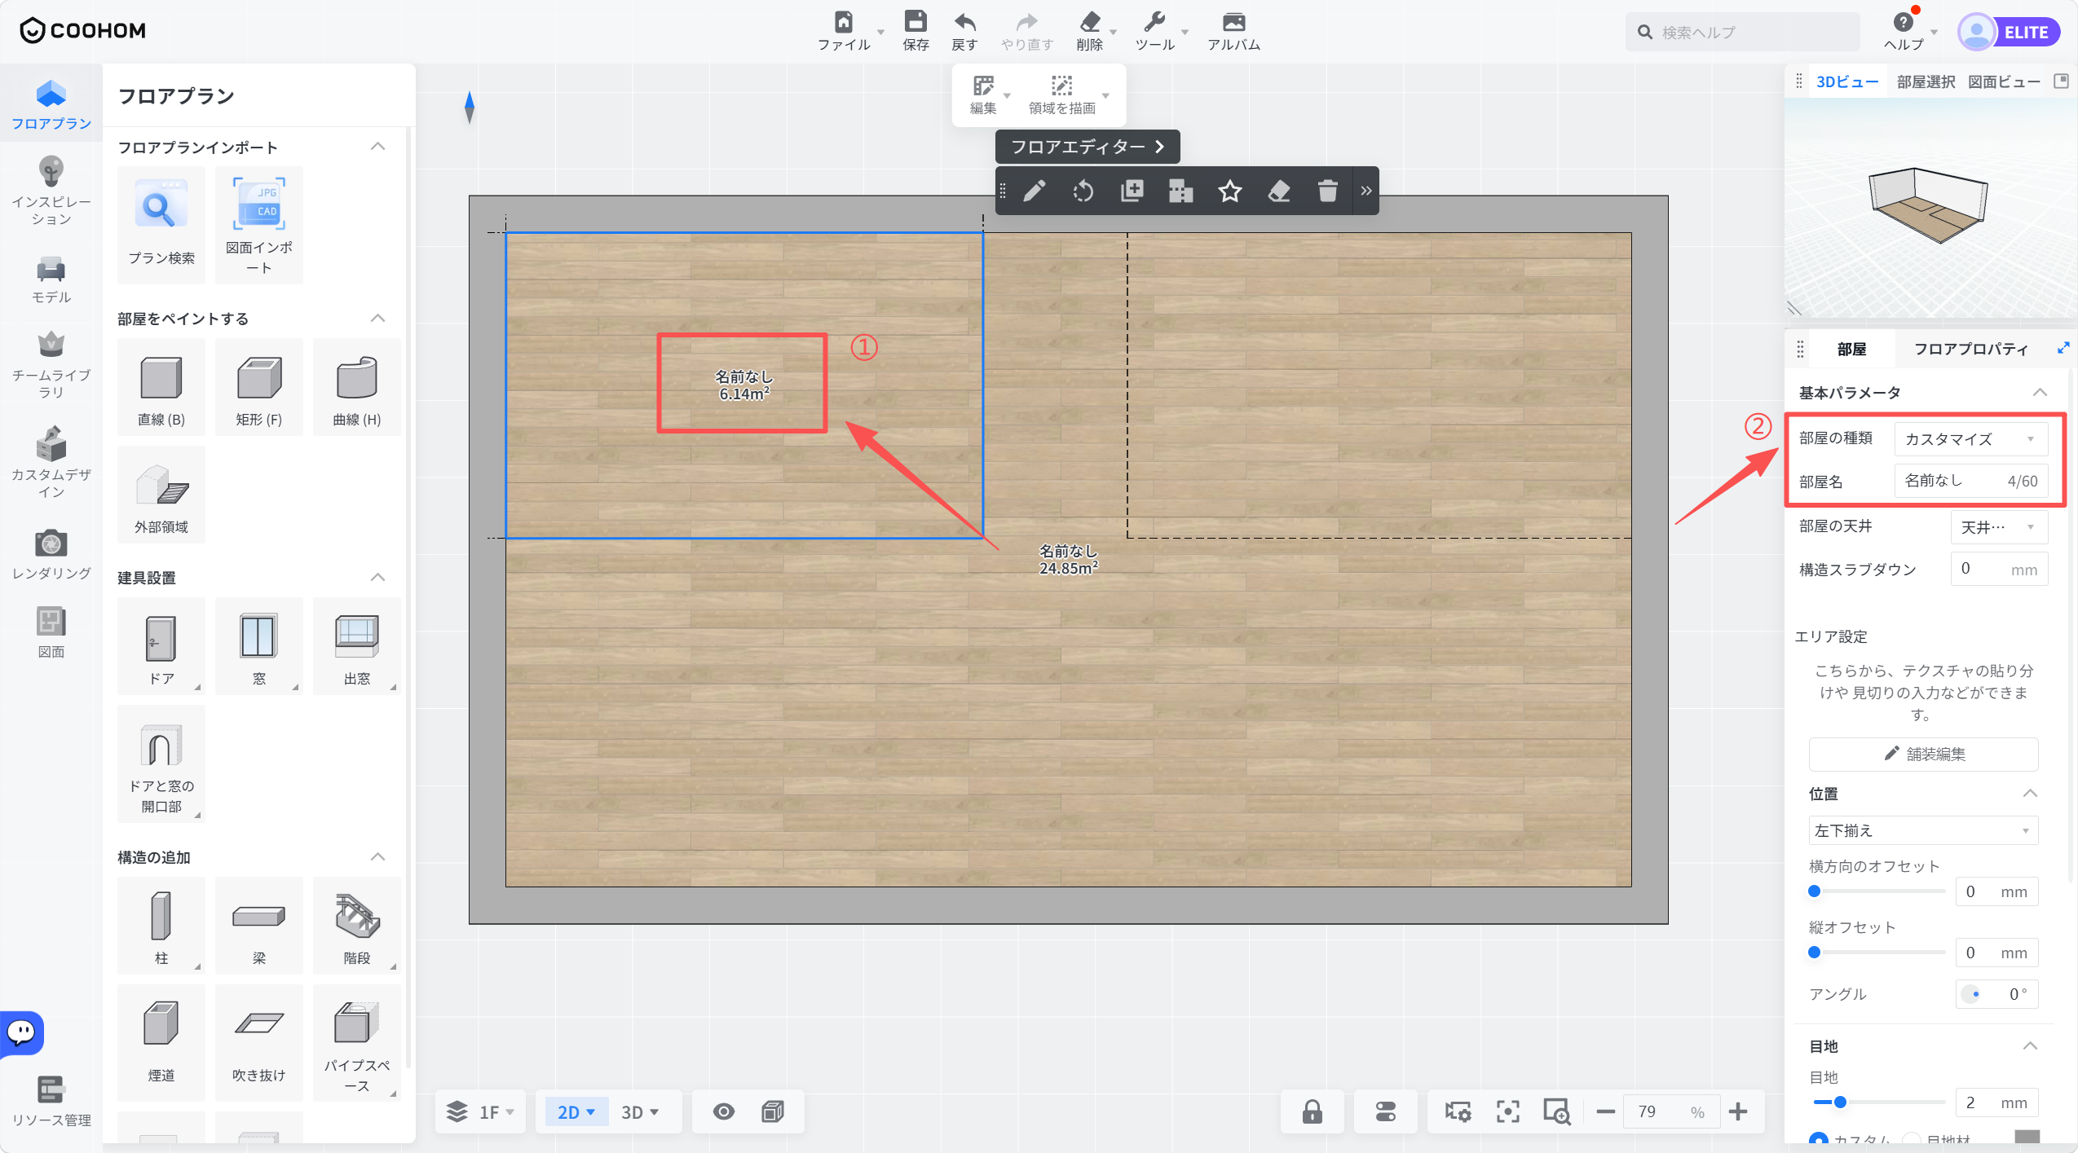
Task: Select the 煙道 structure tool
Action: (161, 1043)
